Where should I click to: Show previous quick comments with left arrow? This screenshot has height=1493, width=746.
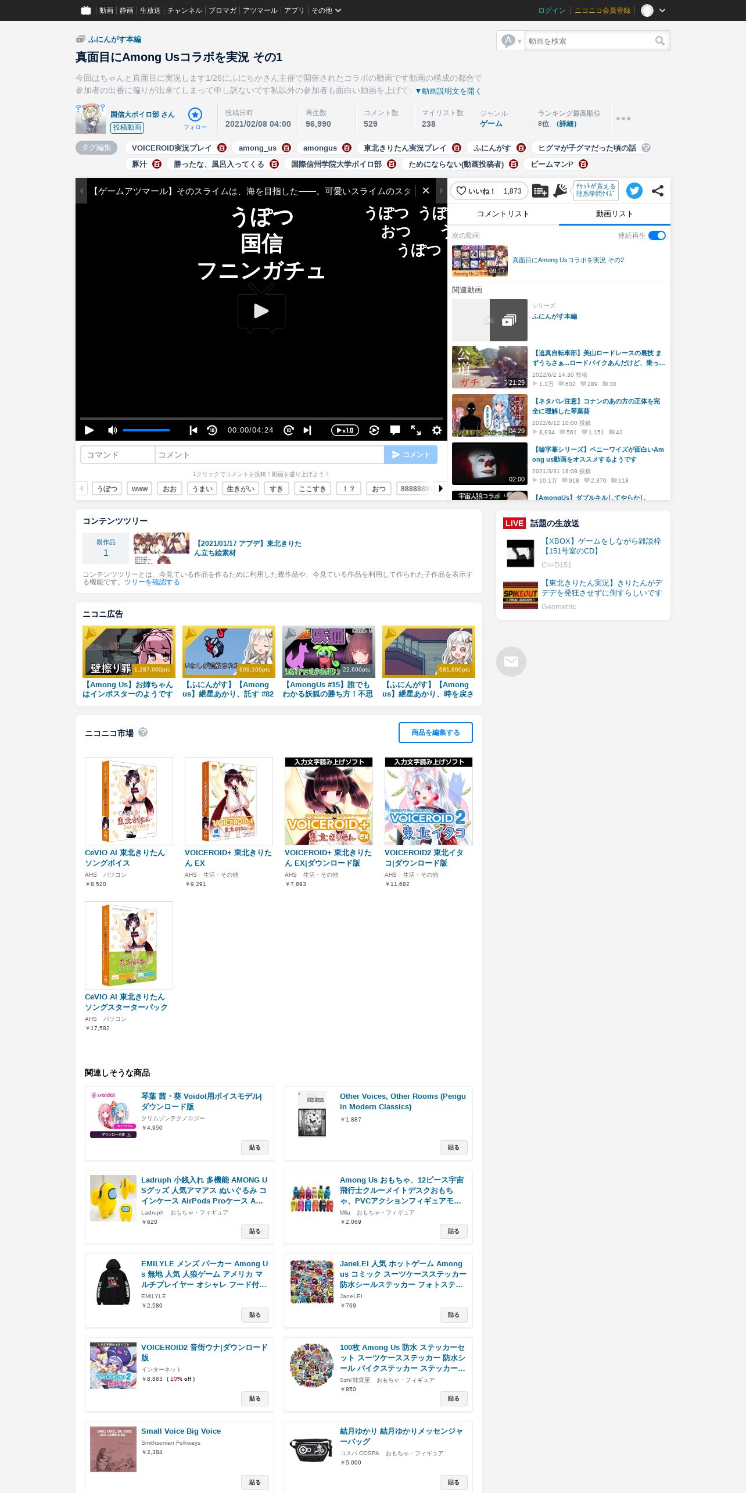coord(81,488)
